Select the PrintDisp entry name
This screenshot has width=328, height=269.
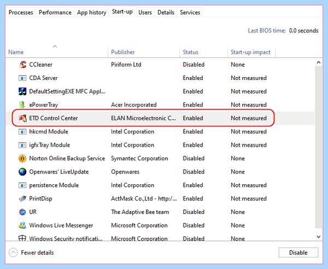point(40,198)
